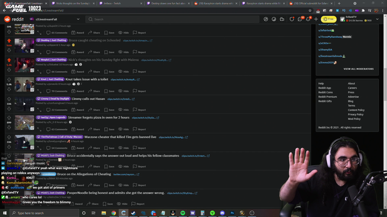Open Photoshop from the taskbar
The height and width of the screenshot is (217, 387).
coord(232,213)
